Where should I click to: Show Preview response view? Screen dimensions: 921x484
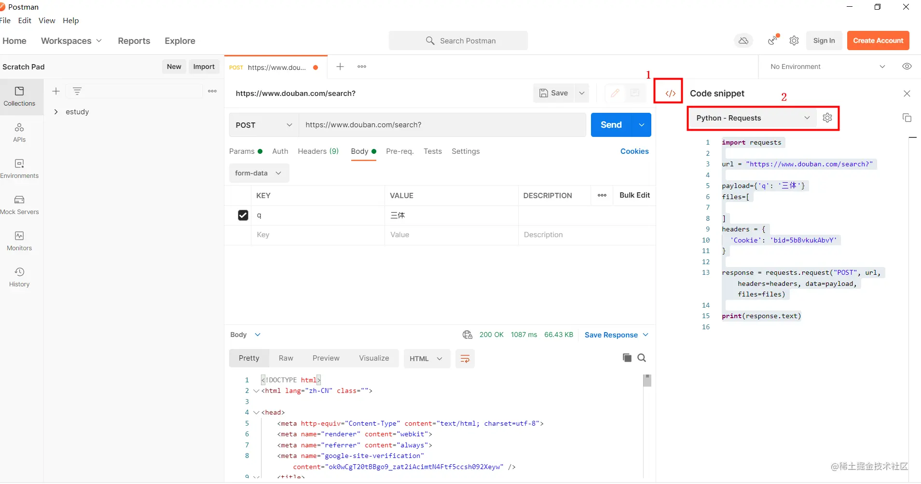[x=326, y=358]
